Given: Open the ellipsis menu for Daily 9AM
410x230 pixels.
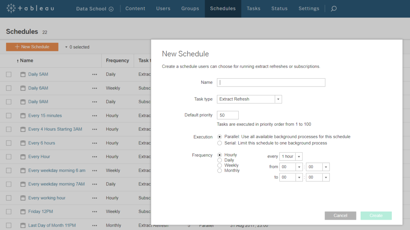Looking at the screenshot, I should click(x=95, y=102).
